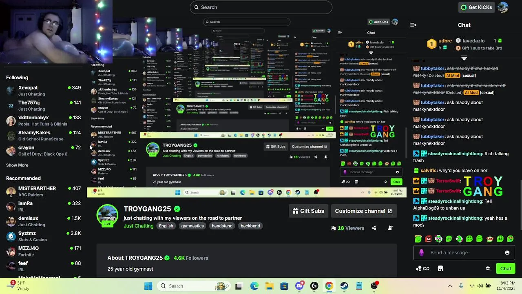The width and height of the screenshot is (522, 294).
Task: Open volume control in system tray
Action: [480, 286]
